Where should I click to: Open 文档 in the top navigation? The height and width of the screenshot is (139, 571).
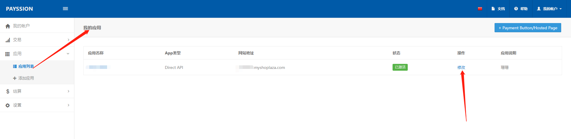(x=498, y=9)
